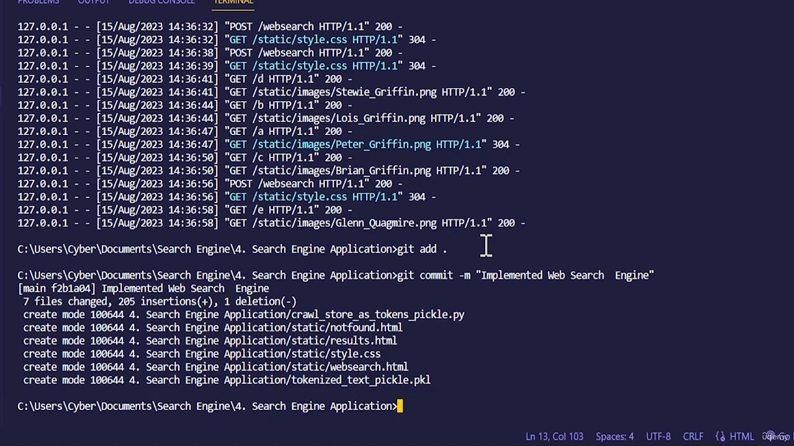Open the OUTPUT panel tab

click(94, 2)
